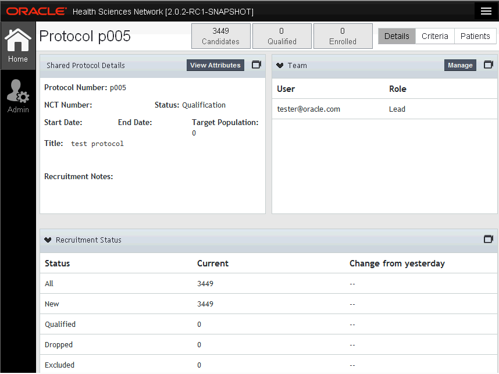
Task: Click the Target Population label
Action: pyautogui.click(x=225, y=122)
